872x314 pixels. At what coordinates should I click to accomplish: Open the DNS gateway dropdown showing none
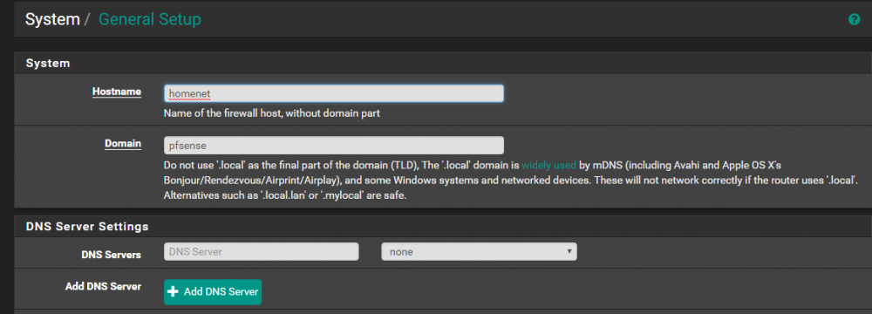click(x=479, y=252)
